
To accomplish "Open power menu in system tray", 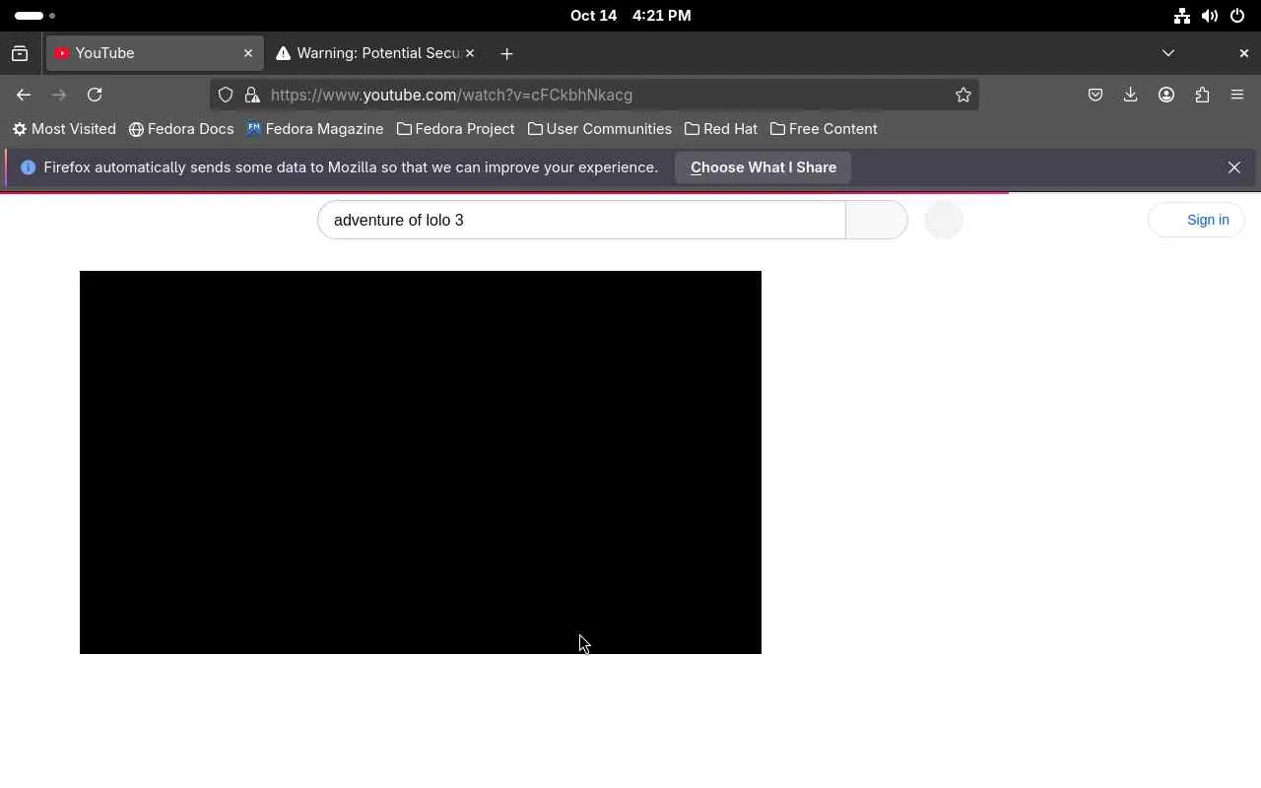I will [x=1237, y=16].
